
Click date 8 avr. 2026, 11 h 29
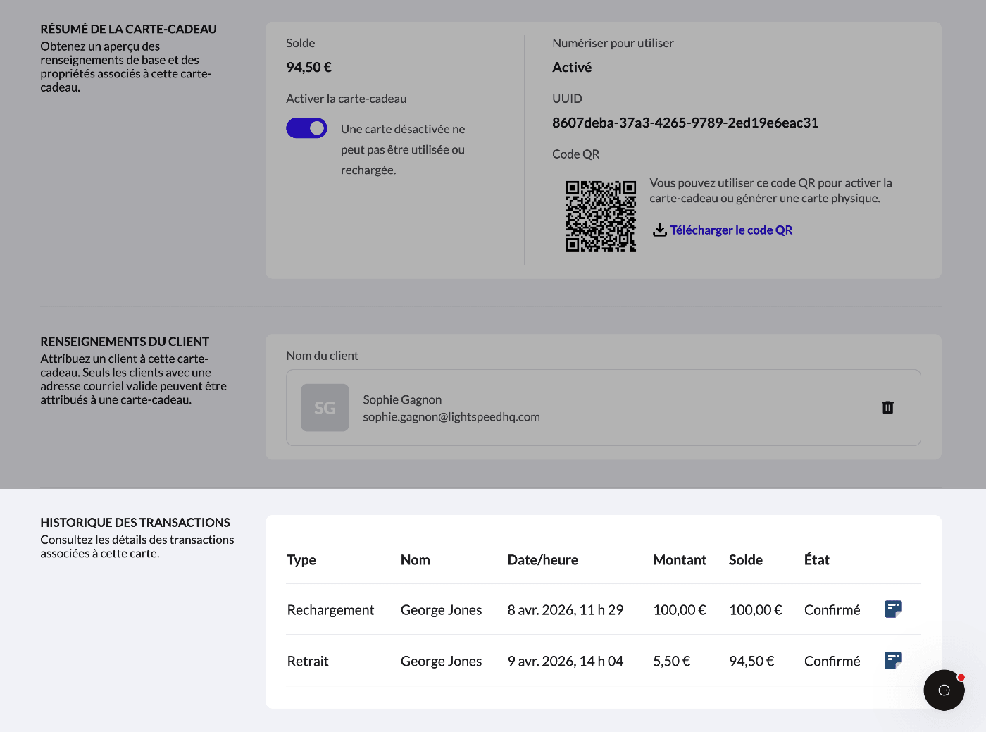566,609
